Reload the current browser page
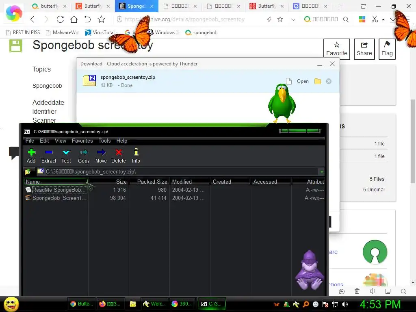Screen dimensions: 416x312 click(x=60, y=19)
